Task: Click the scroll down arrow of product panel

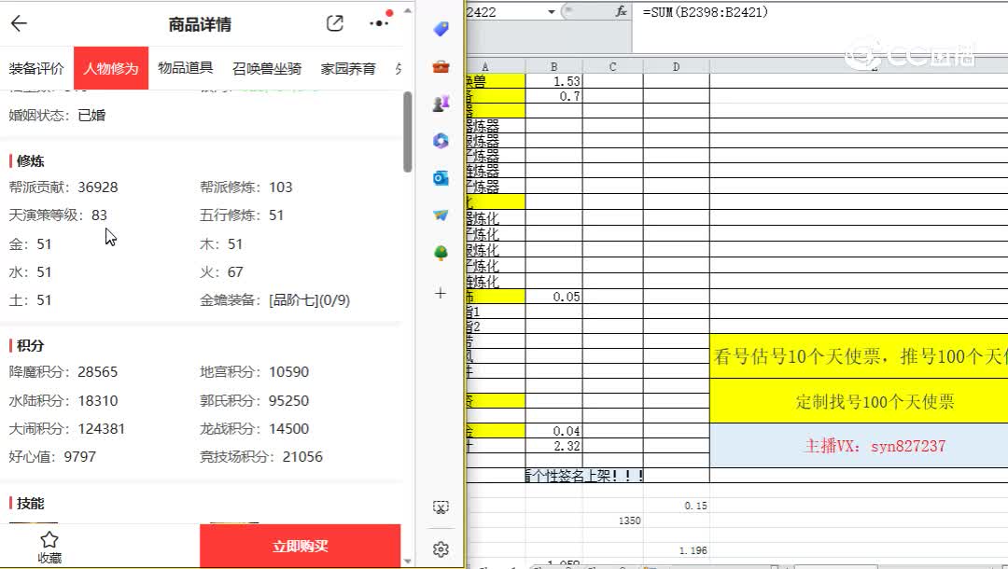Action: (408, 561)
